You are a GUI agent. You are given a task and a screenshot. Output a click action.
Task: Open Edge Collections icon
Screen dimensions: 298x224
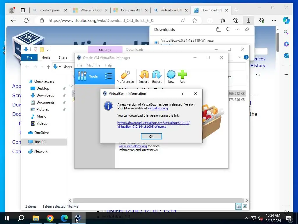click(x=236, y=20)
